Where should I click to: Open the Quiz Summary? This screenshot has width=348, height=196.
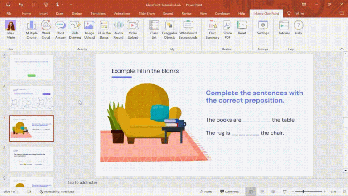point(212,29)
